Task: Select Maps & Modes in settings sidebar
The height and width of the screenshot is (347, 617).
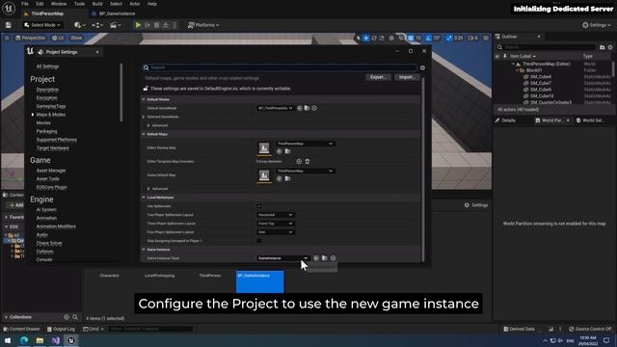Action: pyautogui.click(x=51, y=115)
